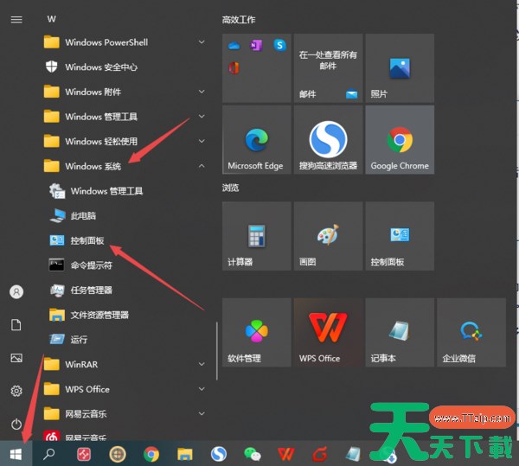Launch Google Chrome from the tiles
The height and width of the screenshot is (466, 519).
pyautogui.click(x=400, y=141)
